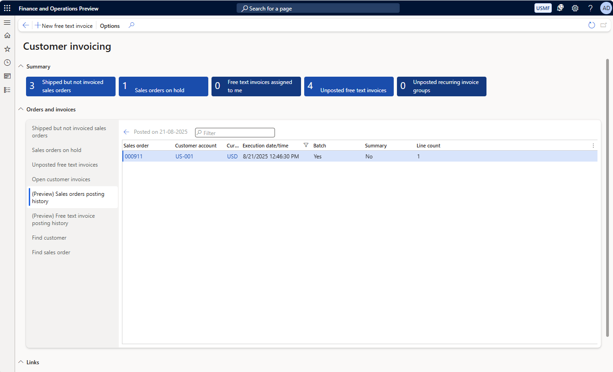Select (Preview) Free text invoice posting history tab
This screenshot has height=372, width=613.
pos(73,220)
